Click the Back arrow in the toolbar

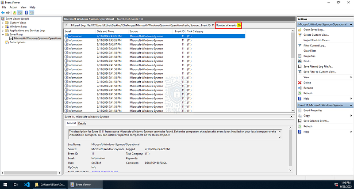point(3,13)
